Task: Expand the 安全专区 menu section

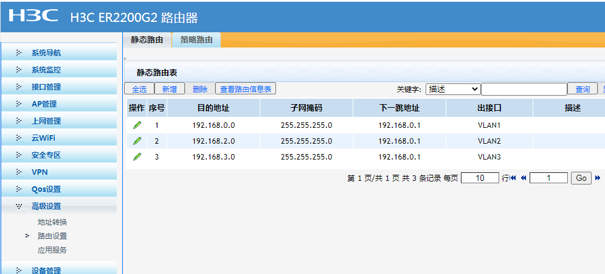Action: 59,155
